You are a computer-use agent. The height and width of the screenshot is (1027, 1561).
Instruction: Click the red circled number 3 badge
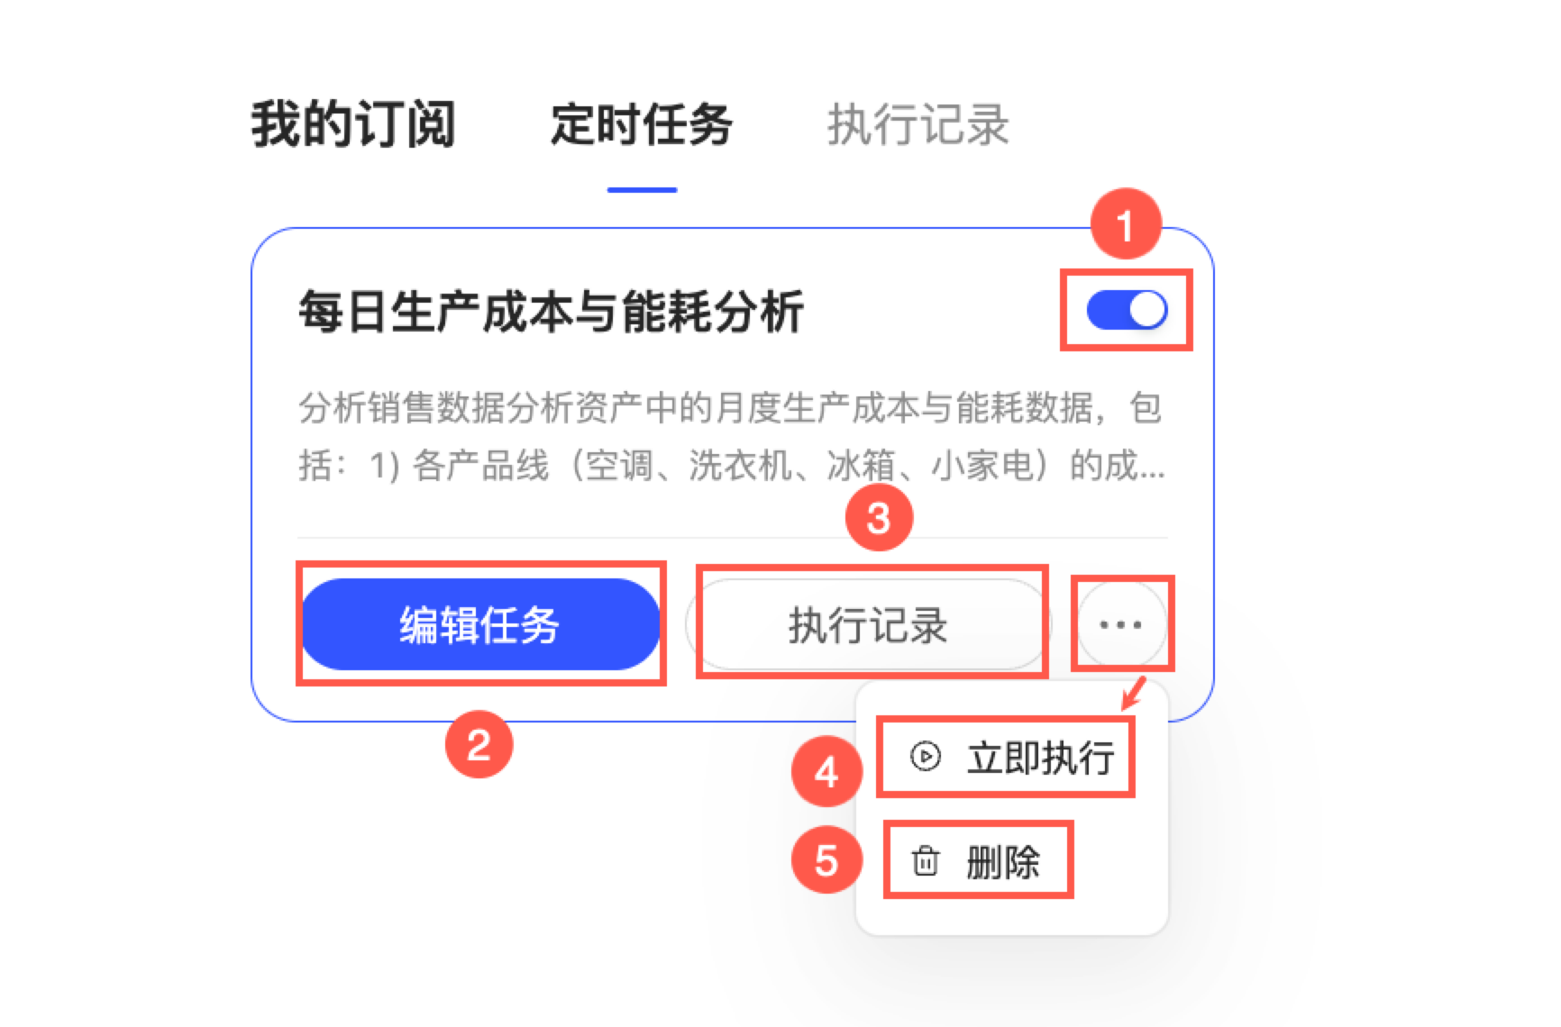[x=879, y=518]
